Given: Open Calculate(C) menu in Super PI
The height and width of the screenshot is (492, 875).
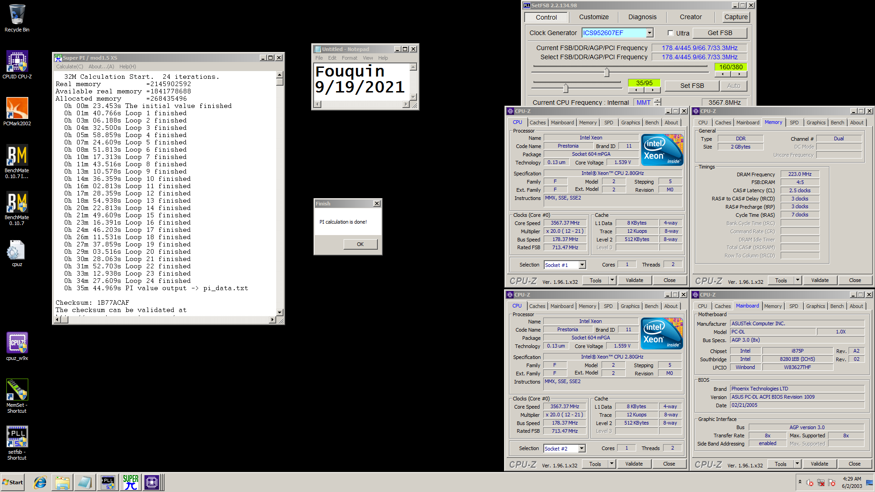Looking at the screenshot, I should point(70,67).
